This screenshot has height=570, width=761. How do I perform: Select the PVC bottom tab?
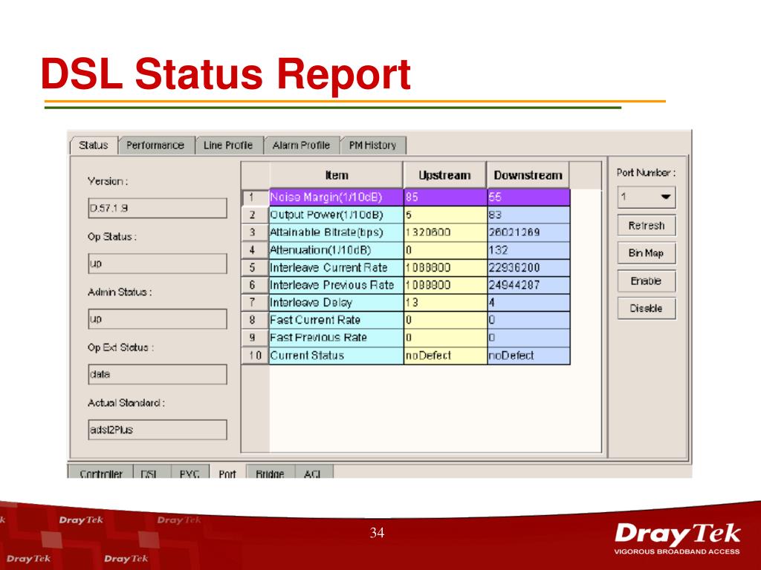point(190,472)
